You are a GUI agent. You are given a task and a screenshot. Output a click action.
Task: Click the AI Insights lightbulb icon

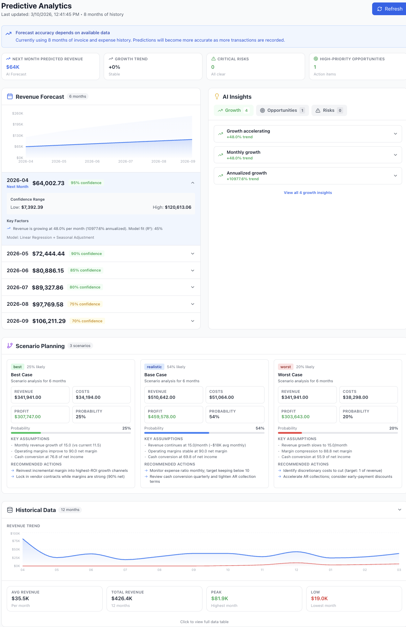pos(217,96)
